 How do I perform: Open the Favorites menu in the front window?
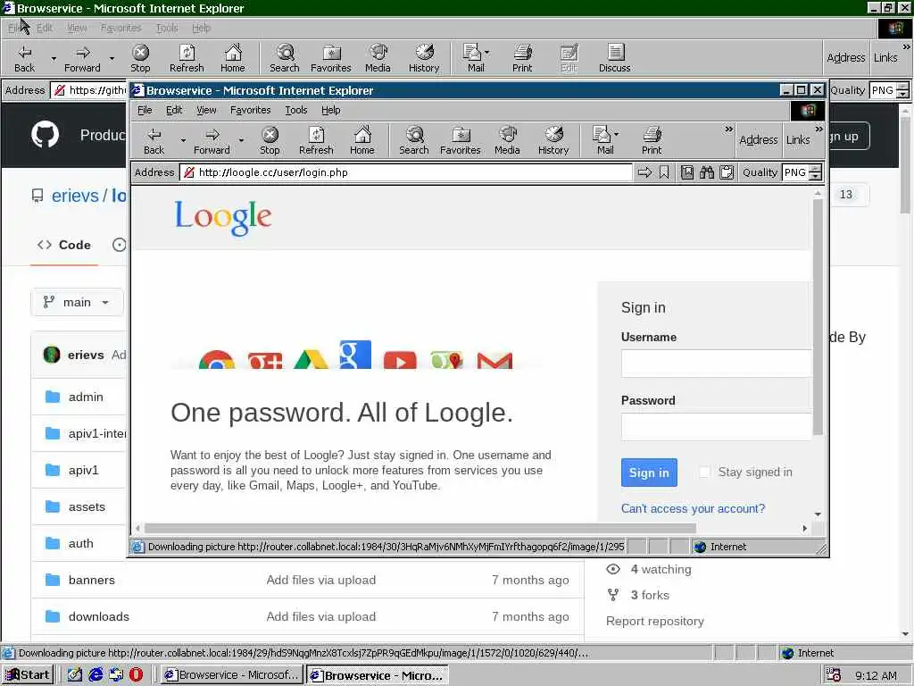point(250,110)
